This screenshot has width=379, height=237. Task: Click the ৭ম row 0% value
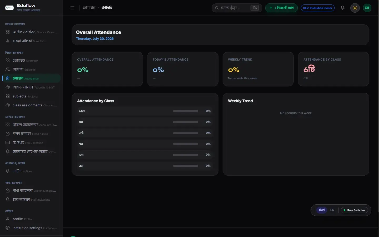point(208,144)
